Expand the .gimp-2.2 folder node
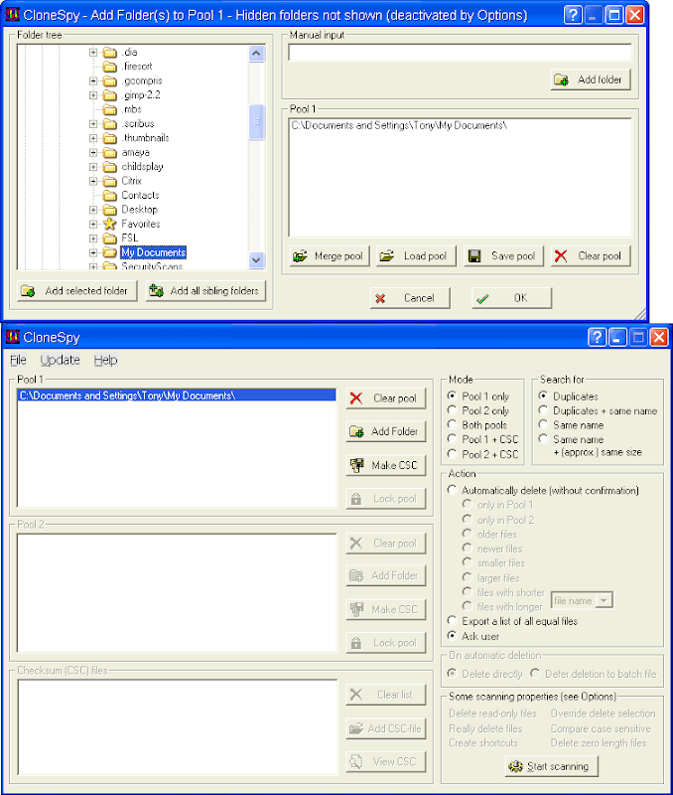Viewport: 673px width, 795px height. 93,94
